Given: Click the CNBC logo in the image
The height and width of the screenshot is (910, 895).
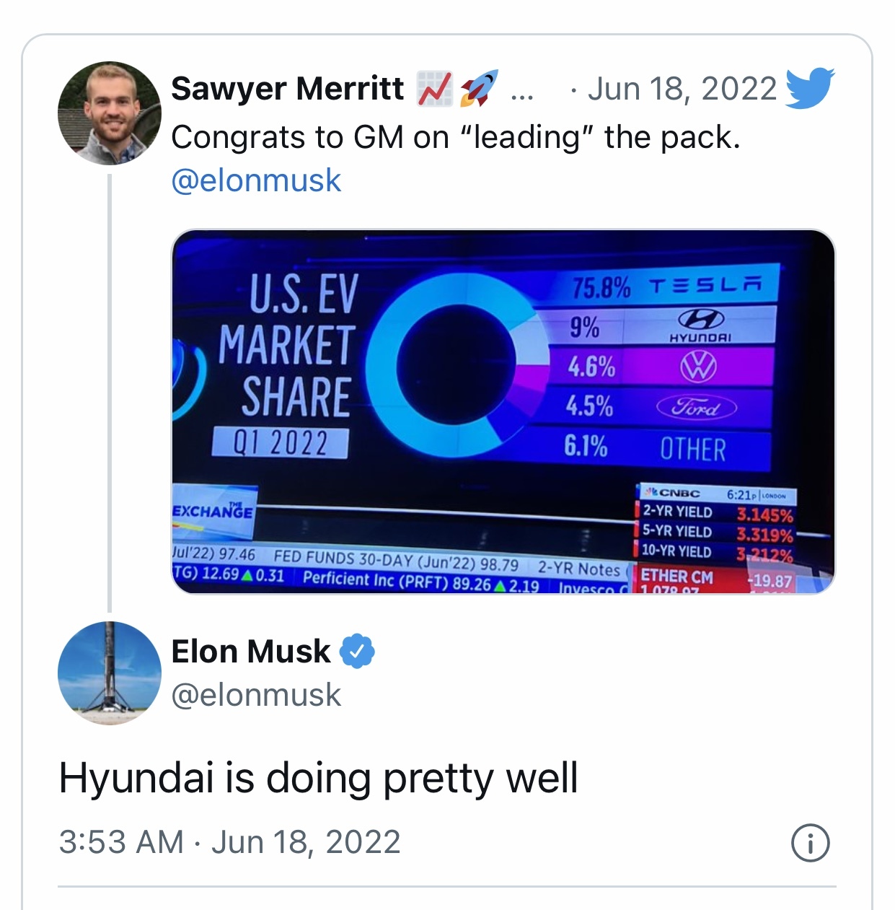Looking at the screenshot, I should click(674, 494).
